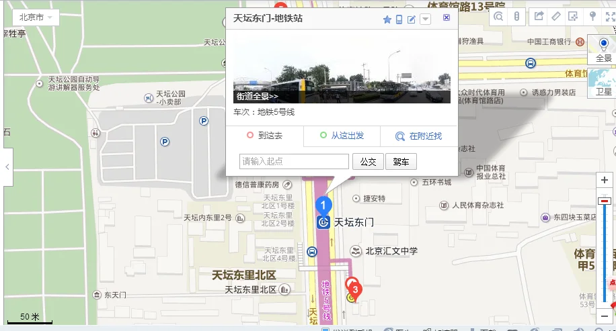Favorite the station with the star icon
Screen dimensions: 616x331
(x=387, y=19)
